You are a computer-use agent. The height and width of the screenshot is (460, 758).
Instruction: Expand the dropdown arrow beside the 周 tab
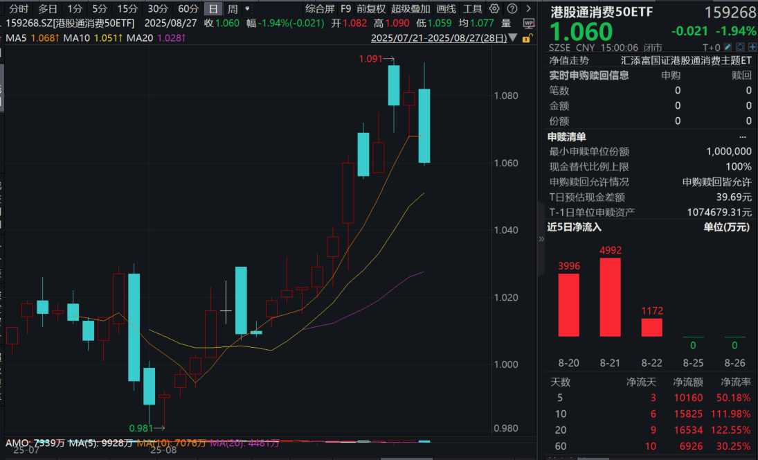246,9
